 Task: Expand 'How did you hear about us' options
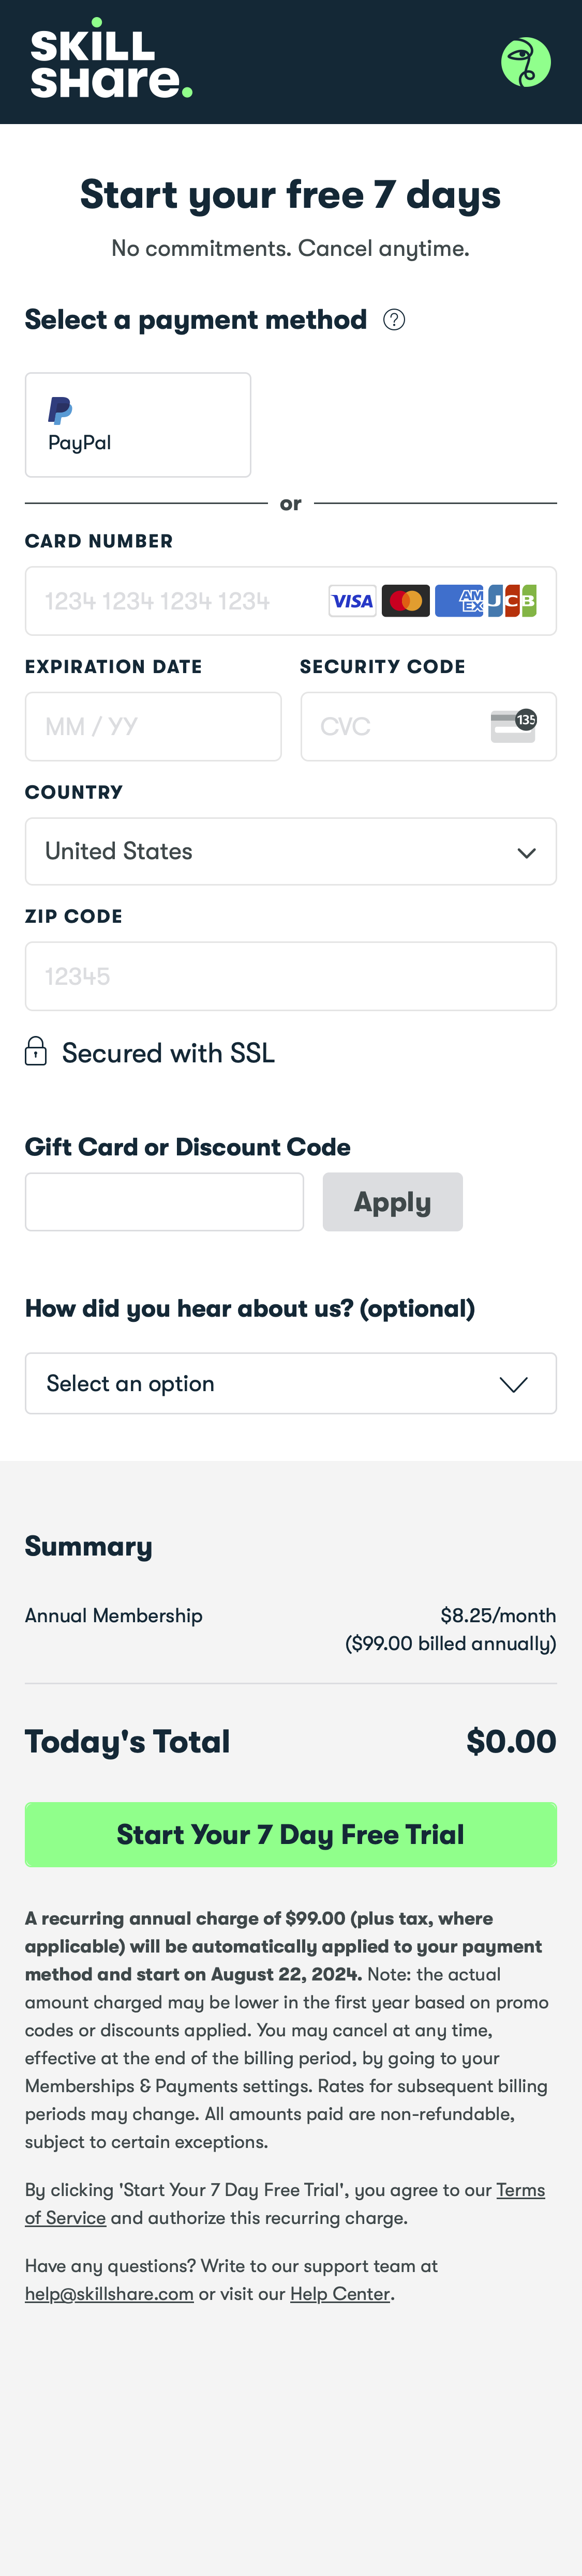[291, 1383]
